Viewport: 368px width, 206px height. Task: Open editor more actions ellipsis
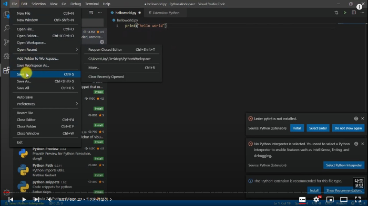362,13
